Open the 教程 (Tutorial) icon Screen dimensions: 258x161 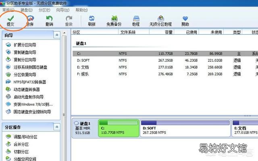coord(136,19)
